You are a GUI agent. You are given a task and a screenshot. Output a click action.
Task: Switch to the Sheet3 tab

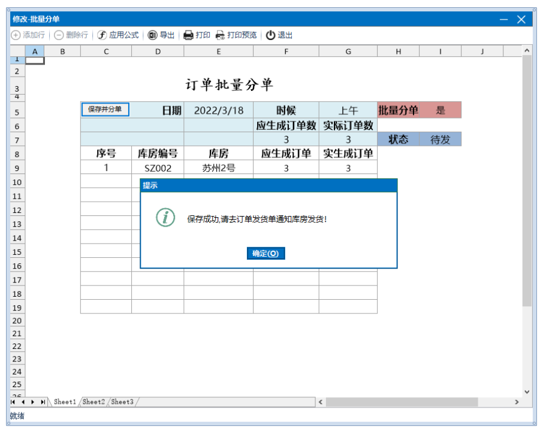(122, 402)
